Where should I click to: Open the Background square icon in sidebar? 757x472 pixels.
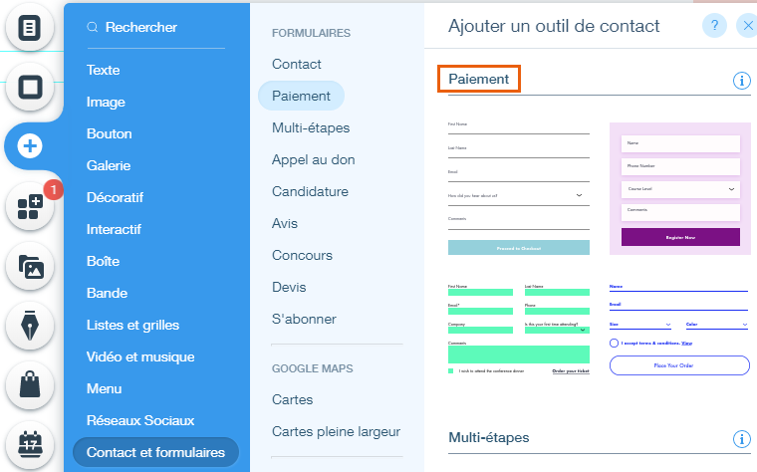(30, 88)
